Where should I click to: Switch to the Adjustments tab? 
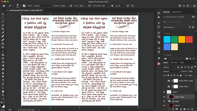(177, 12)
